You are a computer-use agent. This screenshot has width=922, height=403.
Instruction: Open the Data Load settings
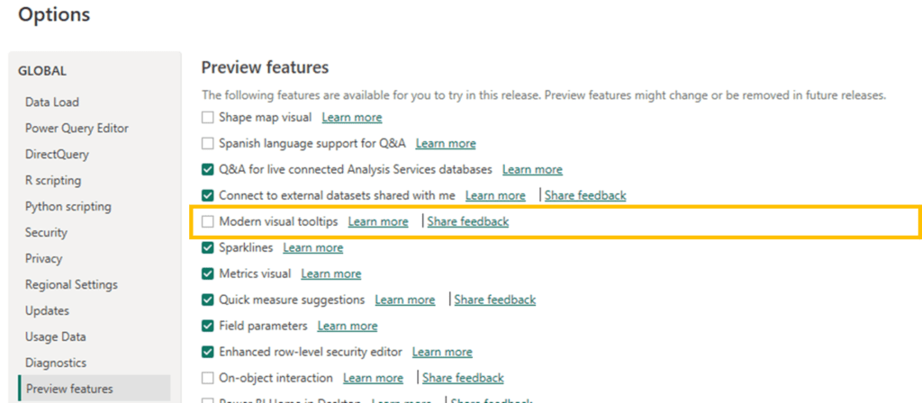51,103
